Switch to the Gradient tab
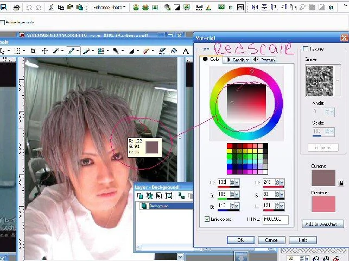Viewport: 349px width, 261px height. (x=237, y=60)
